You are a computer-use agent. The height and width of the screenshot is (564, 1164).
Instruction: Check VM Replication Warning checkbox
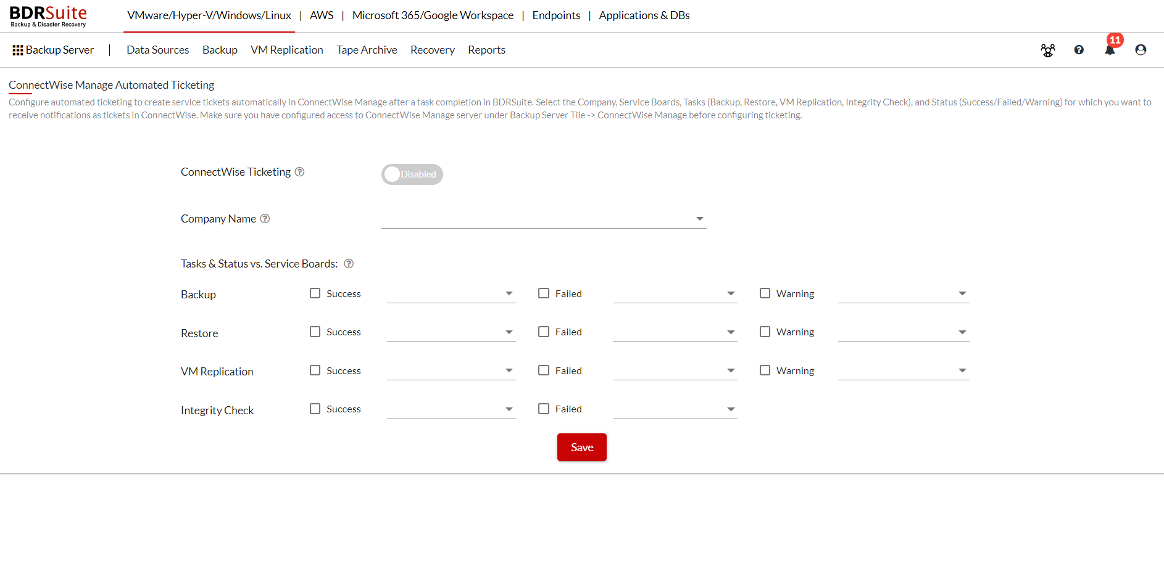765,370
